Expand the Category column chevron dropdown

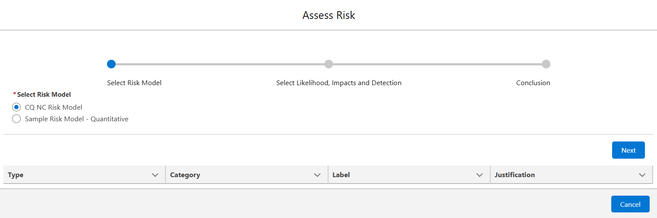(x=317, y=175)
